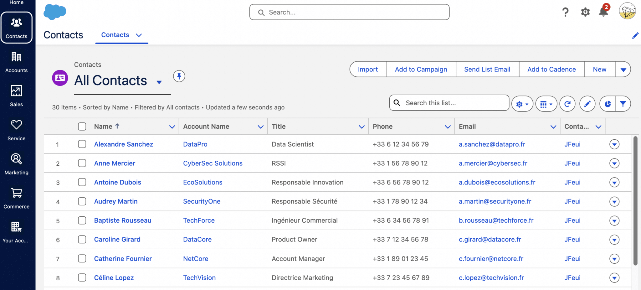Open the Service section
The height and width of the screenshot is (290, 641).
pyautogui.click(x=17, y=130)
